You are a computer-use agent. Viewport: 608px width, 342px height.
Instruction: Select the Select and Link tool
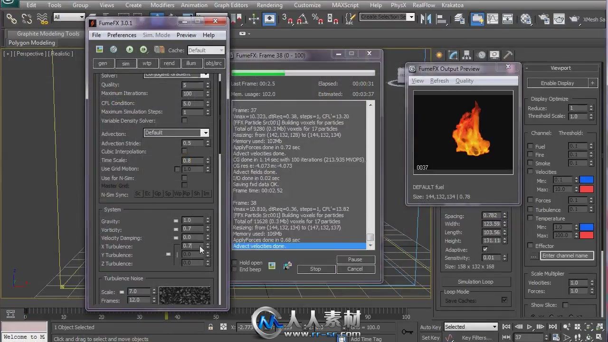click(11, 19)
